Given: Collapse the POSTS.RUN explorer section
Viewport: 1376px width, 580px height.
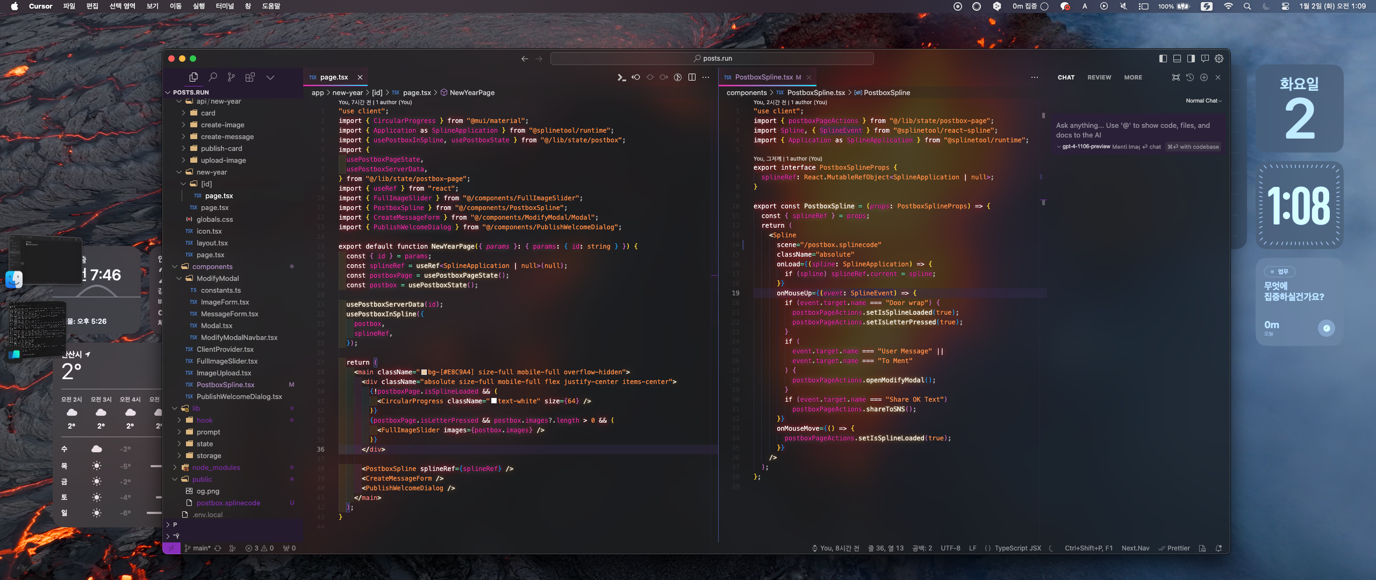Looking at the screenshot, I should 191,92.
